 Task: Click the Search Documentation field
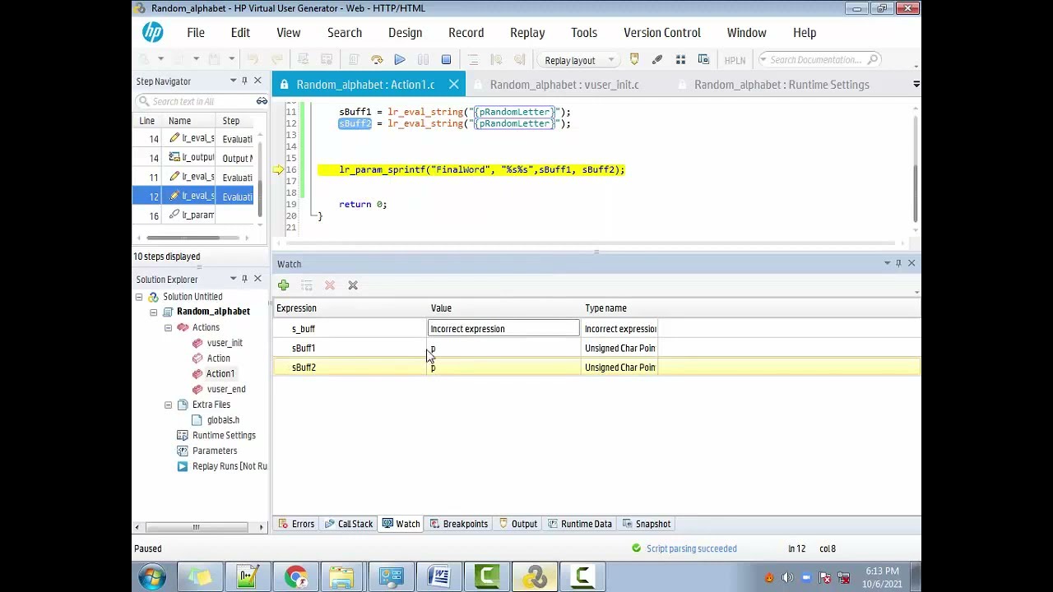(819, 60)
